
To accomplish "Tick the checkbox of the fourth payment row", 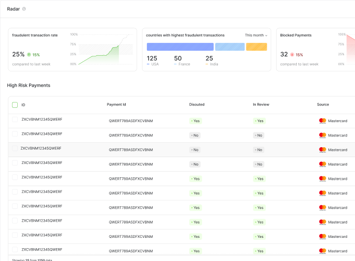I will (15, 163).
